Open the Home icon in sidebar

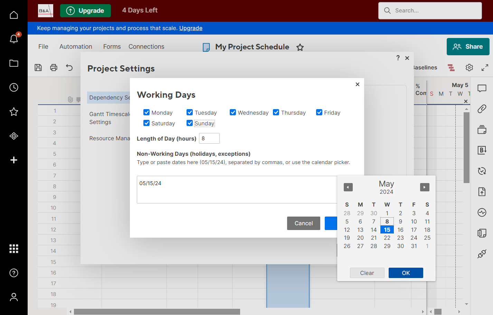tap(14, 15)
